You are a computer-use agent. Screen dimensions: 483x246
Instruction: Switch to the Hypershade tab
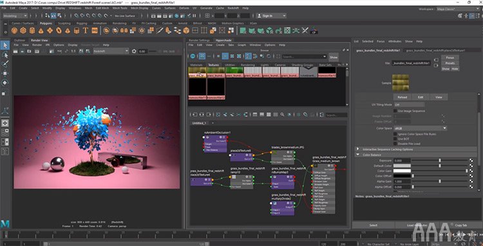coord(223,41)
